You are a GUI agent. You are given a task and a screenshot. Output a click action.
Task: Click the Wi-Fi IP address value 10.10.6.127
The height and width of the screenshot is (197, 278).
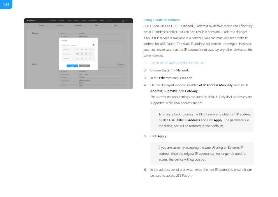pyautogui.click(x=83, y=72)
